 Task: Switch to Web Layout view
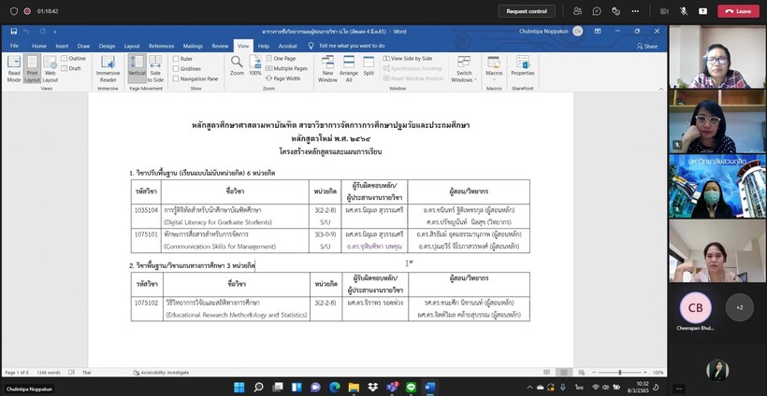pyautogui.click(x=50, y=68)
